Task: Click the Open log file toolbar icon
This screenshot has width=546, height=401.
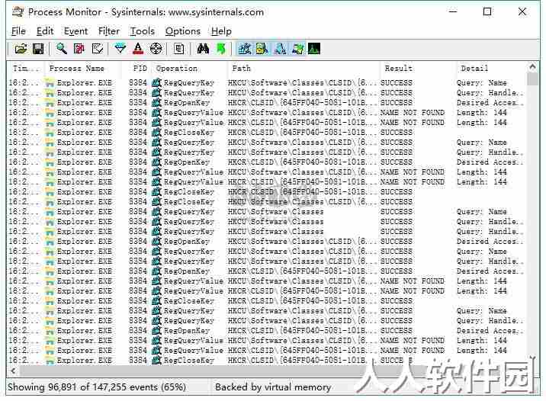Action: [21, 49]
